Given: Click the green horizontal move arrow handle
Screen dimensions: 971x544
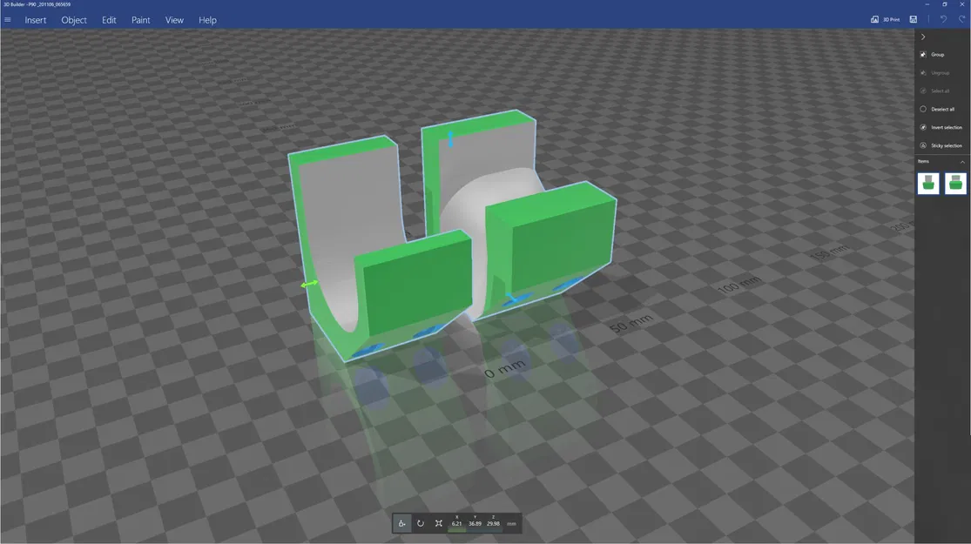Looking at the screenshot, I should pyautogui.click(x=309, y=284).
